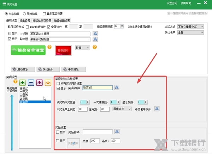Increase 抽奖滚动速度 with up arrow
Viewport: 212px width, 154px height.
click(x=122, y=25)
